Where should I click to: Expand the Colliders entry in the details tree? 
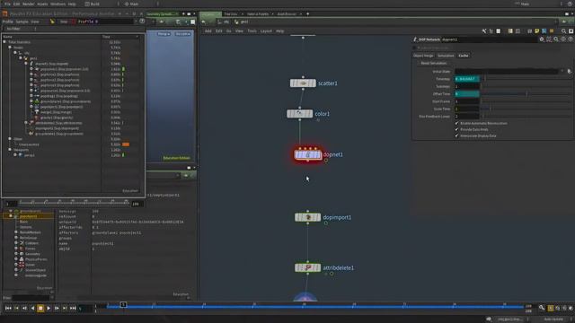pos(16,243)
